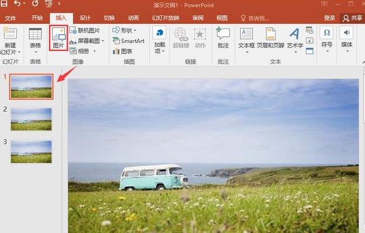Open the 文件 (File) menu
This screenshot has height=233, width=365.
tap(11, 18)
